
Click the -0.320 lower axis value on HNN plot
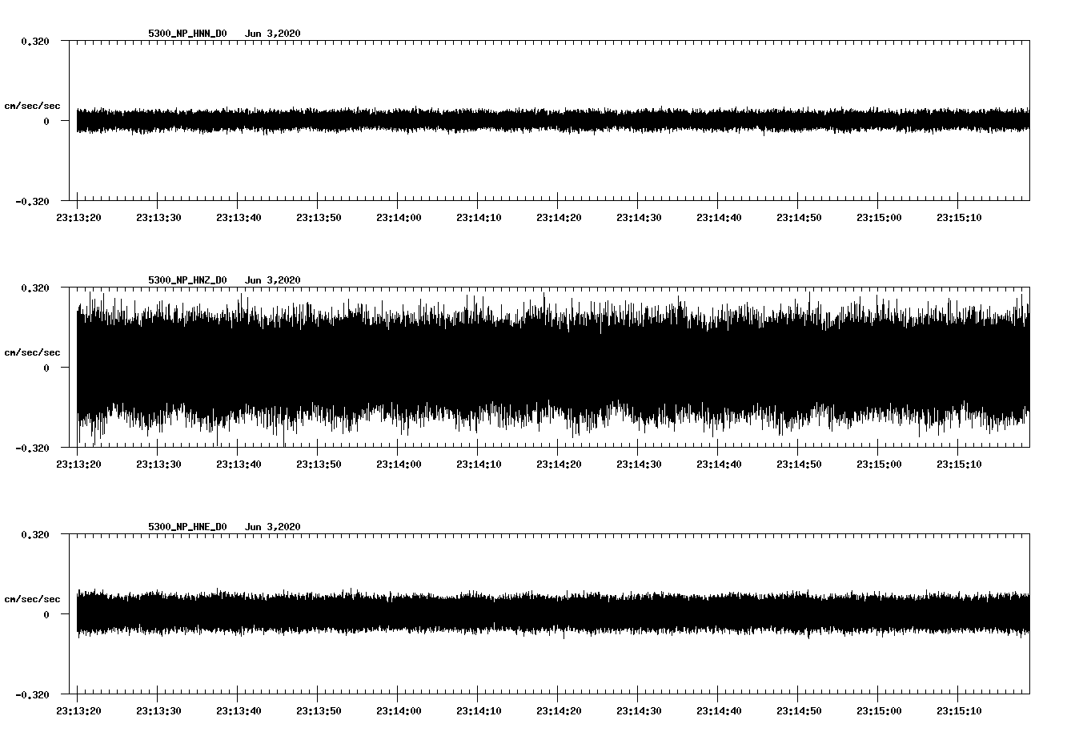[x=32, y=201]
